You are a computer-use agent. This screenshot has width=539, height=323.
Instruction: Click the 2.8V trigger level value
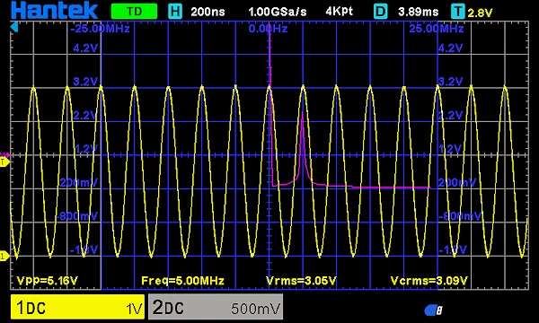click(480, 13)
